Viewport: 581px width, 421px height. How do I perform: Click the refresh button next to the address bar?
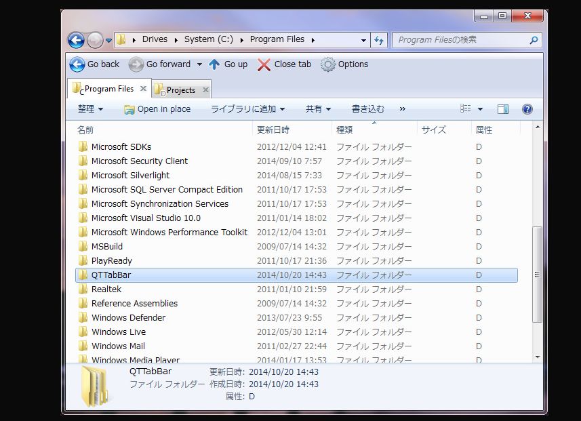click(x=379, y=40)
